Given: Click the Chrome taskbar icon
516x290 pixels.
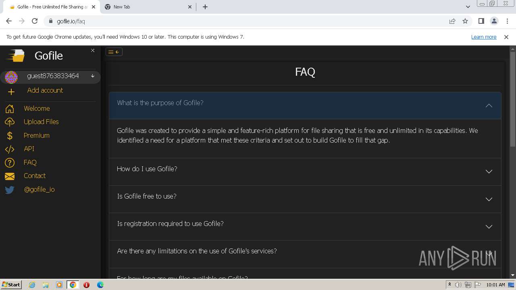Looking at the screenshot, I should [73, 285].
